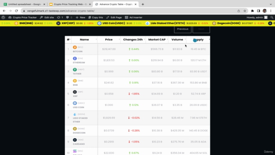Click the Cardano coin logo

pos(75,140)
